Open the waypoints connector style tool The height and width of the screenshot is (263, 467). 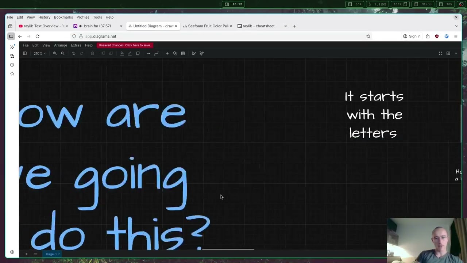pyautogui.click(x=156, y=53)
